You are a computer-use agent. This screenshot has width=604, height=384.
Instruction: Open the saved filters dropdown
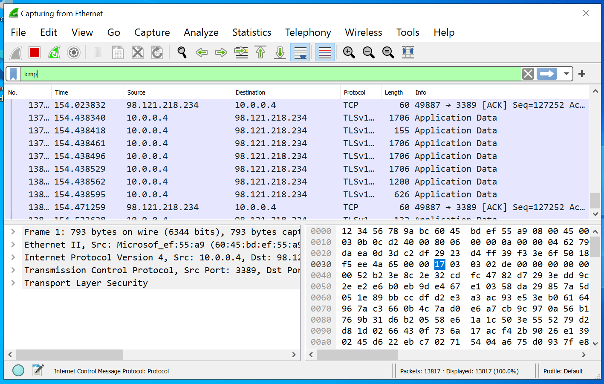(x=566, y=73)
